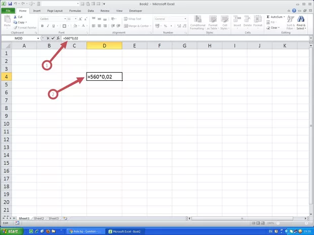Click the Increase Indent icon
Image resolution: width=314 pixels, height=235 pixels.
[x=119, y=26]
